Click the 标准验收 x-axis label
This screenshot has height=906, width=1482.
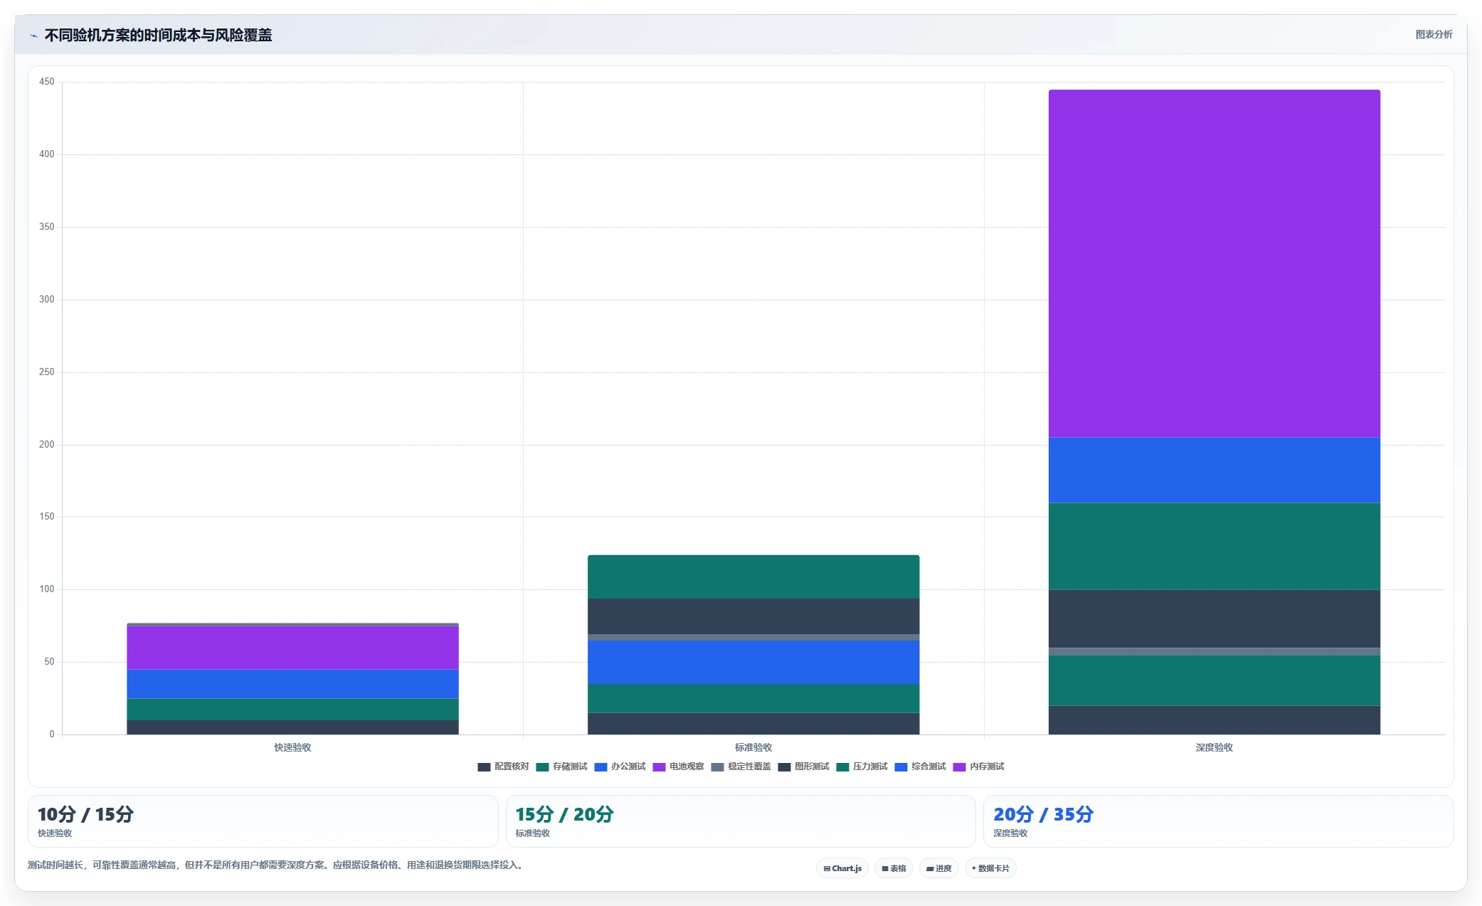click(753, 747)
